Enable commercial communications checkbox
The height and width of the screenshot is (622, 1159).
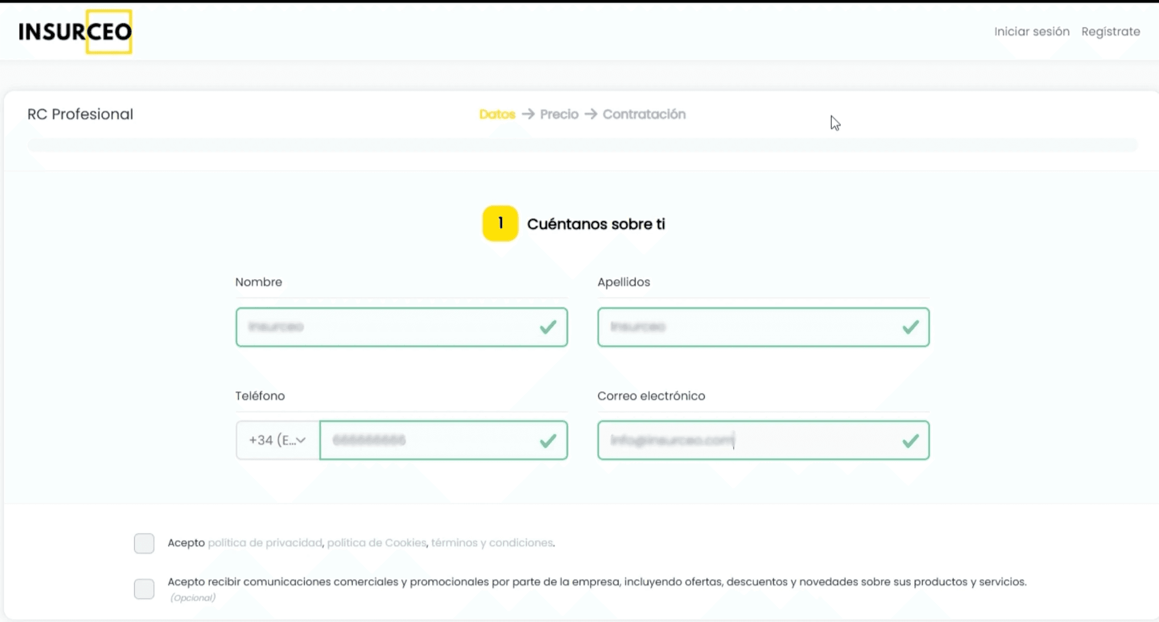tap(144, 588)
